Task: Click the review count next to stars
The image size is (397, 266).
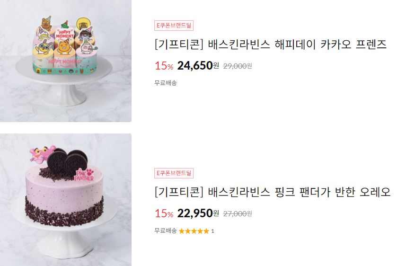Action: (212, 231)
